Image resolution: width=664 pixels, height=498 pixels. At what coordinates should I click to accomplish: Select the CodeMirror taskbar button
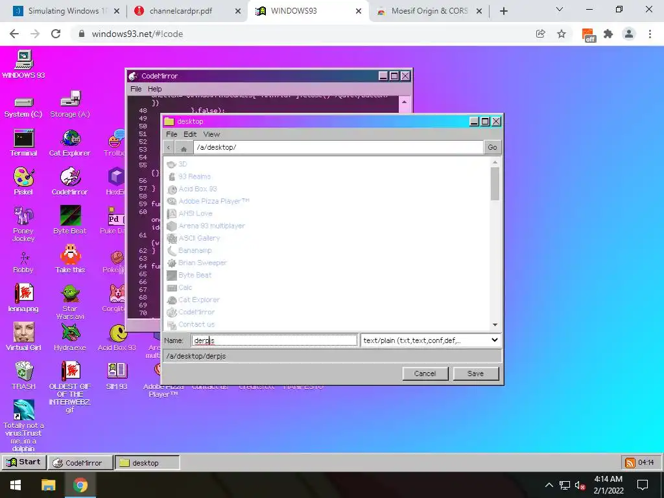click(80, 463)
